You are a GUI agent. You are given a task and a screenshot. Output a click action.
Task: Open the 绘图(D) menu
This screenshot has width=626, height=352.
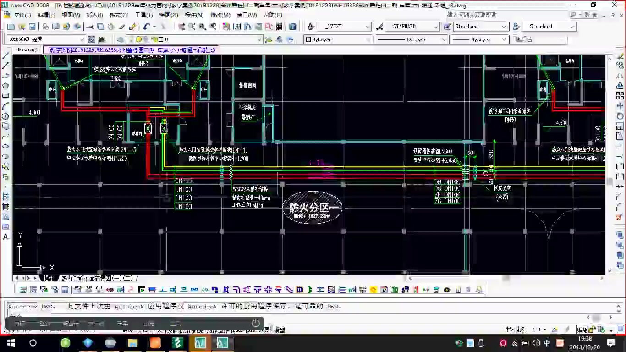(169, 15)
